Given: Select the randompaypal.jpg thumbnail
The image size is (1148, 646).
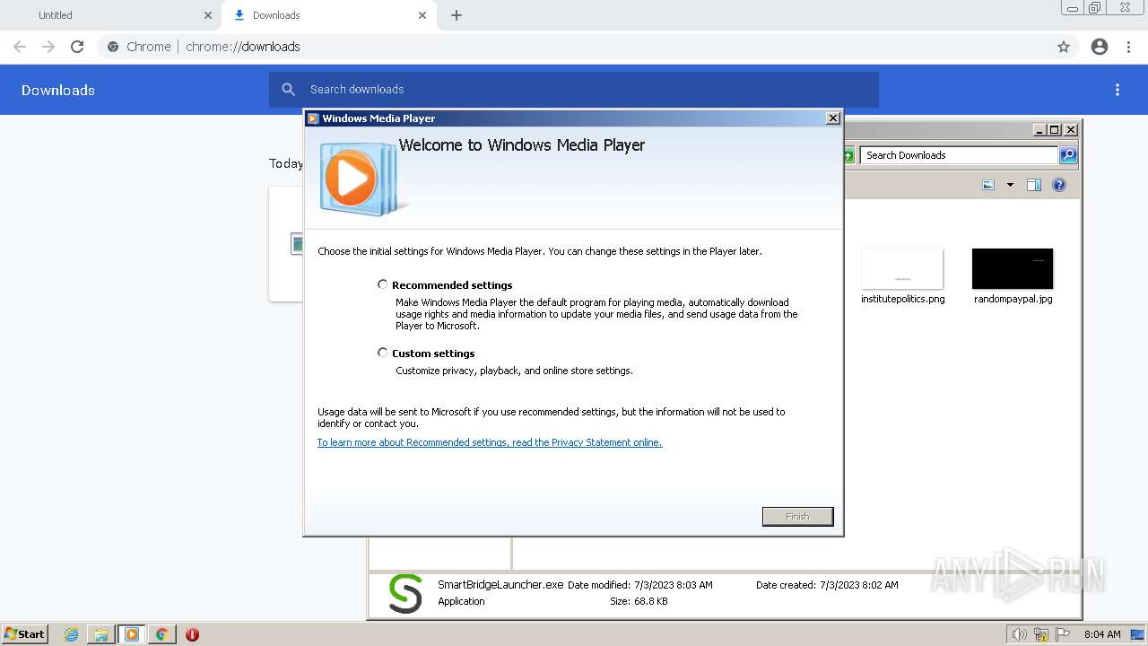Looking at the screenshot, I should click(1013, 269).
